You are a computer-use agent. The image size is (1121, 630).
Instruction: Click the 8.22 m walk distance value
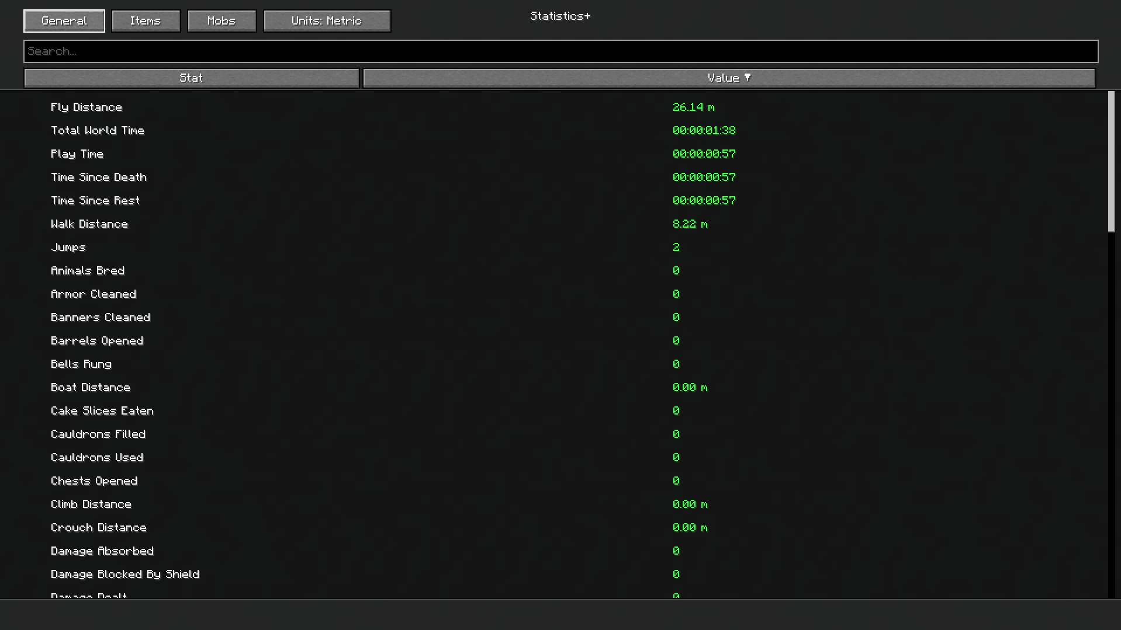click(690, 224)
